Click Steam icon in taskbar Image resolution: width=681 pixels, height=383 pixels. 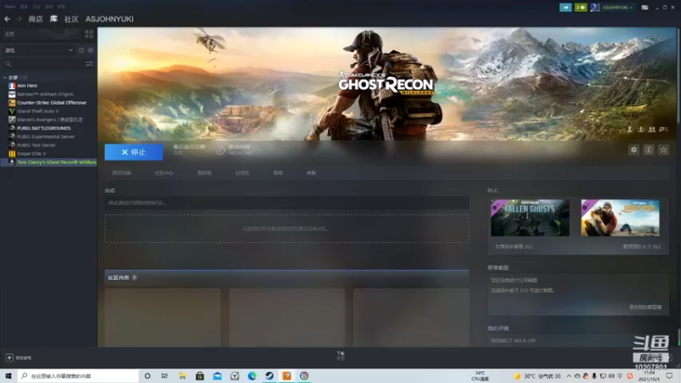click(x=269, y=375)
